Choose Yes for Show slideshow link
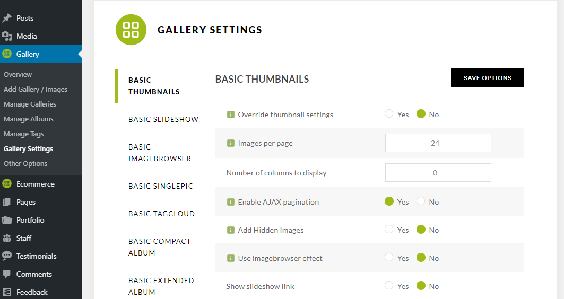 (389, 286)
